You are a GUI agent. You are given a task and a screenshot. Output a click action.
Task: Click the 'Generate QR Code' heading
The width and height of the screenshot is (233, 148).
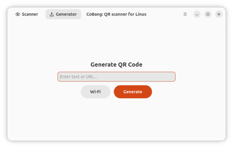tap(116, 65)
